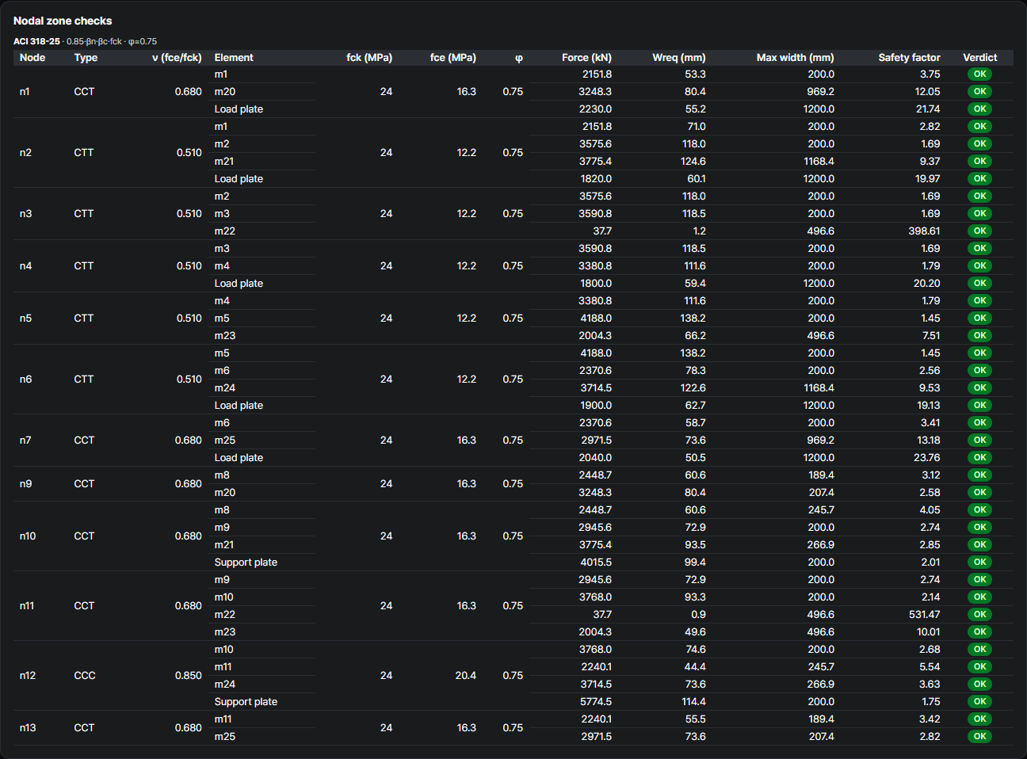The image size is (1027, 759).
Task: Click node "n3" in the table
Action: pyautogui.click(x=25, y=214)
